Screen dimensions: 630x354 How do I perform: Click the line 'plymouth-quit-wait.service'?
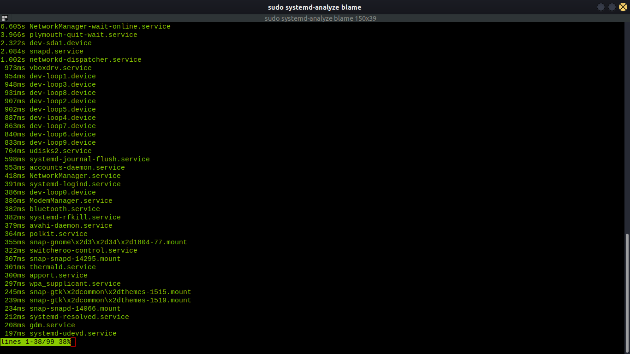(83, 35)
